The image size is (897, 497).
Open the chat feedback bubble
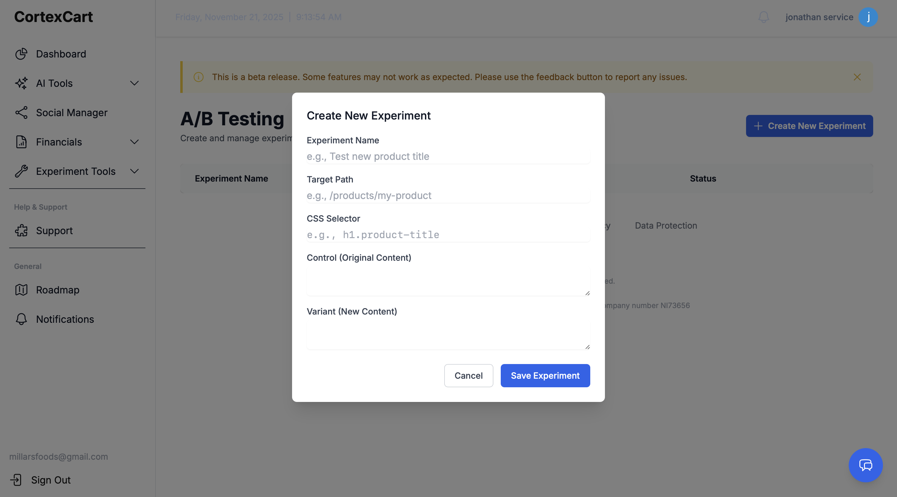coord(866,465)
